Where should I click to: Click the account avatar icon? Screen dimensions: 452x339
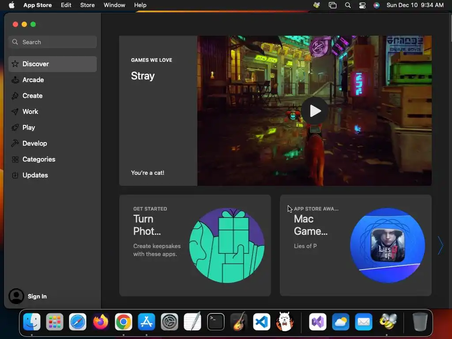coord(16,296)
